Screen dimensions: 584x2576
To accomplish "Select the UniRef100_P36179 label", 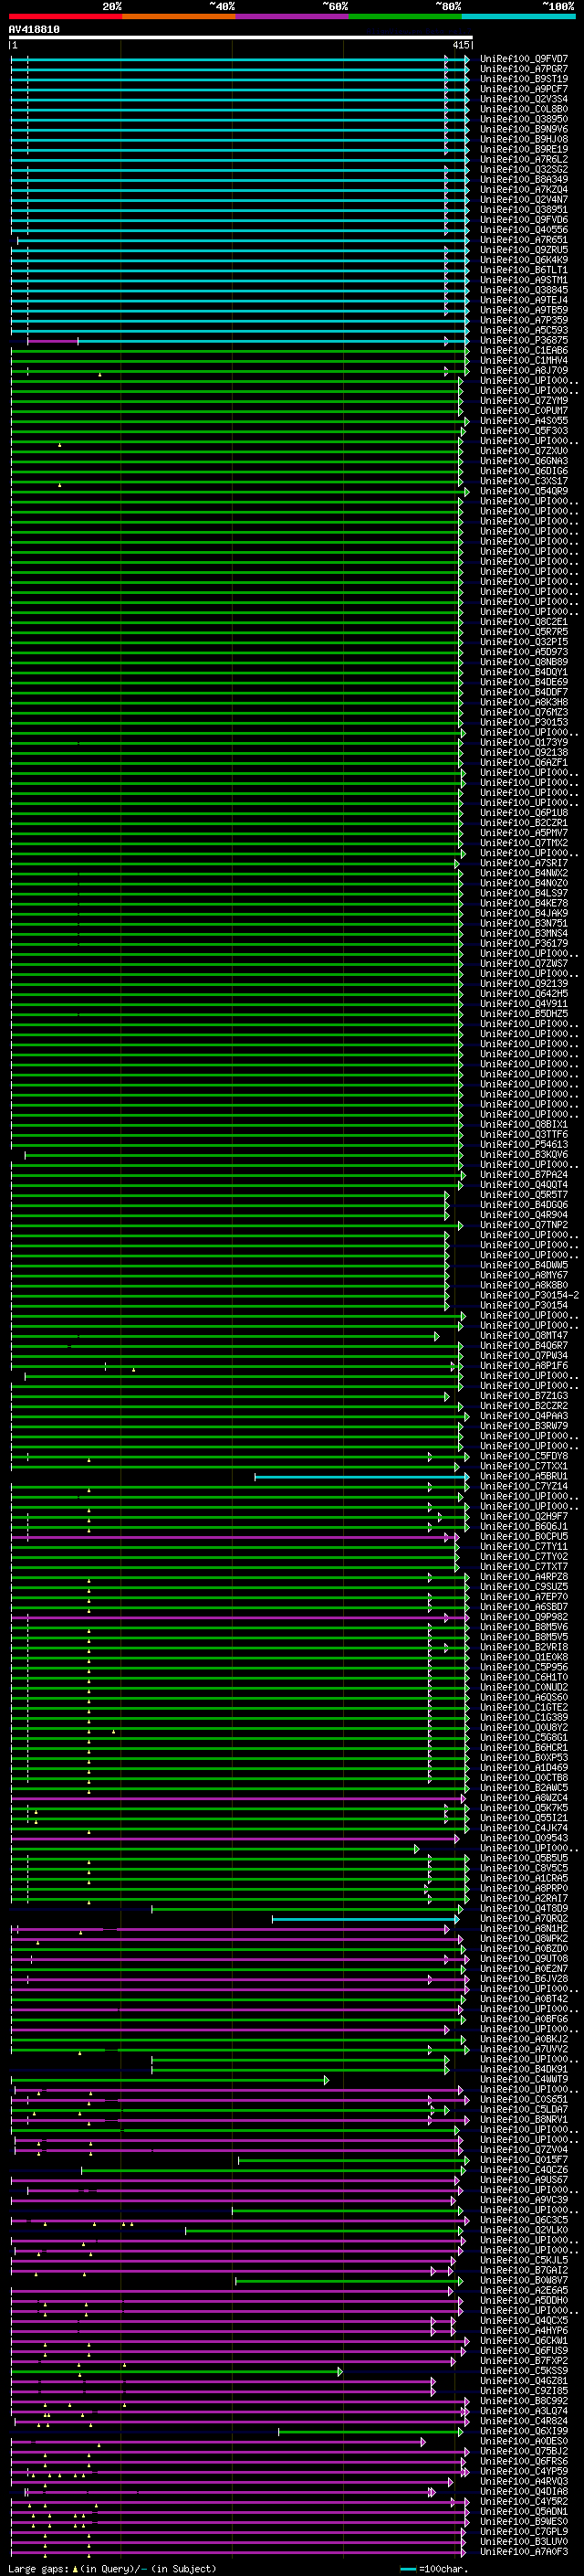I will pyautogui.click(x=523, y=943).
